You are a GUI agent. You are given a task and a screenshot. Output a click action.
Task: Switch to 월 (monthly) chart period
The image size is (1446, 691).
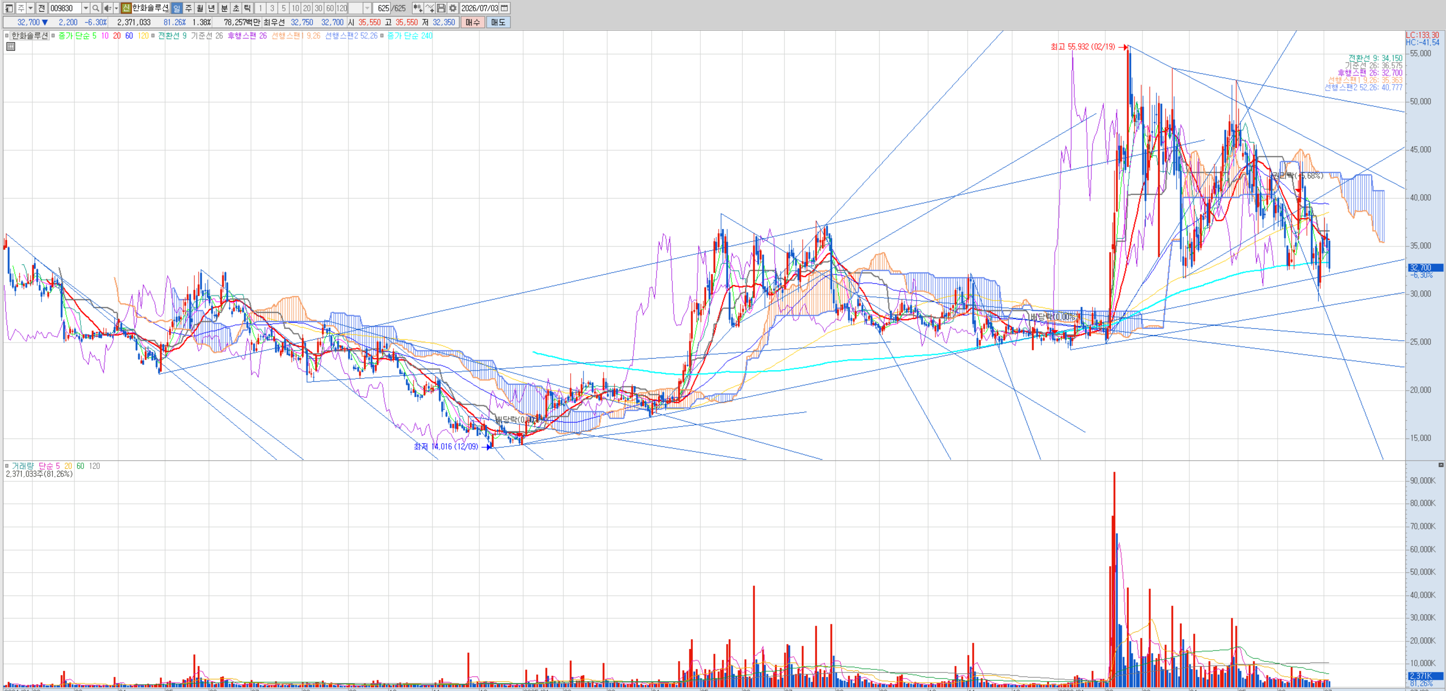(x=200, y=8)
